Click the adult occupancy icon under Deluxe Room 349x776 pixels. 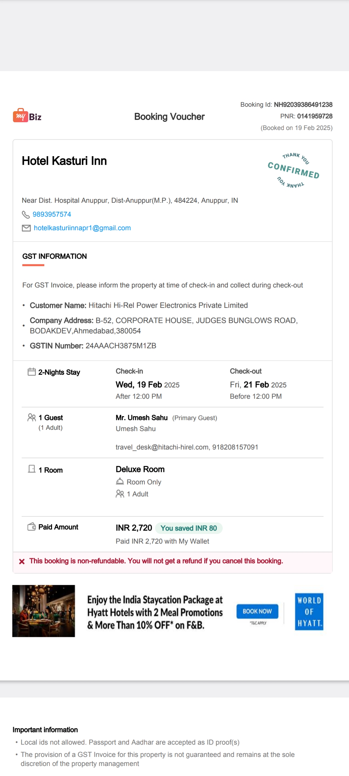tap(120, 494)
